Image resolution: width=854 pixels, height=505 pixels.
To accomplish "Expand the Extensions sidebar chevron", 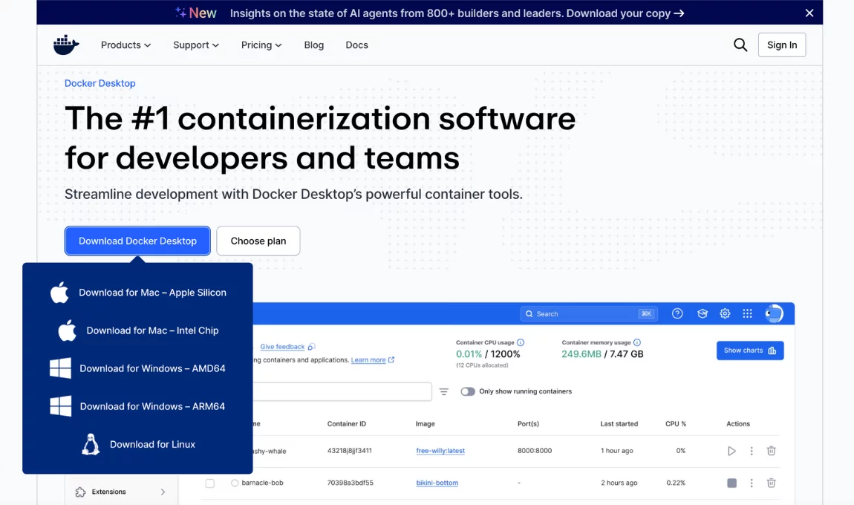I will (x=163, y=492).
